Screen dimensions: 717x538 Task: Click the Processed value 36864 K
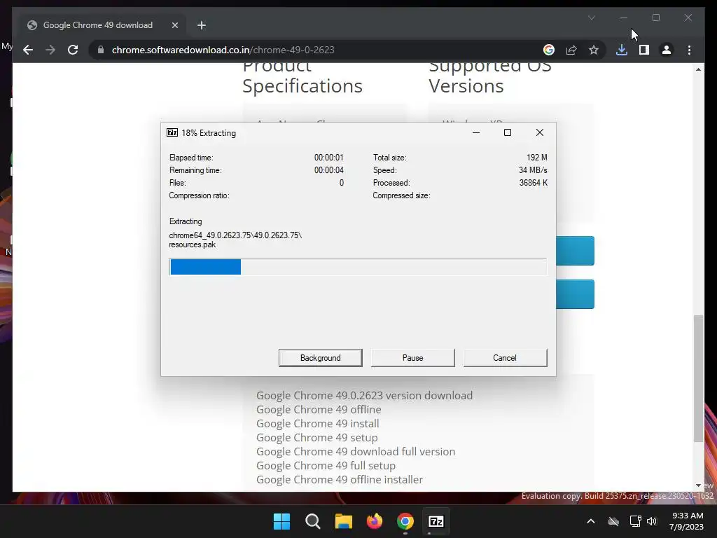click(533, 183)
